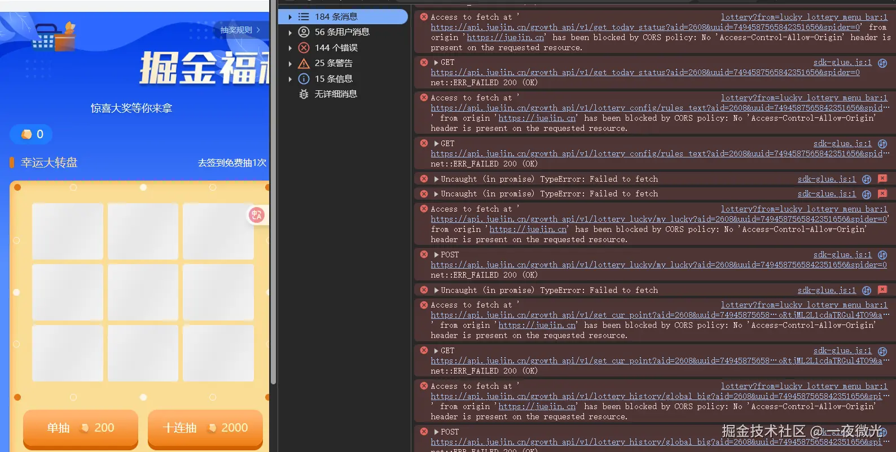This screenshot has width=896, height=452.
Task: Click the user icon beside 56 条用户消息
Action: click(304, 32)
